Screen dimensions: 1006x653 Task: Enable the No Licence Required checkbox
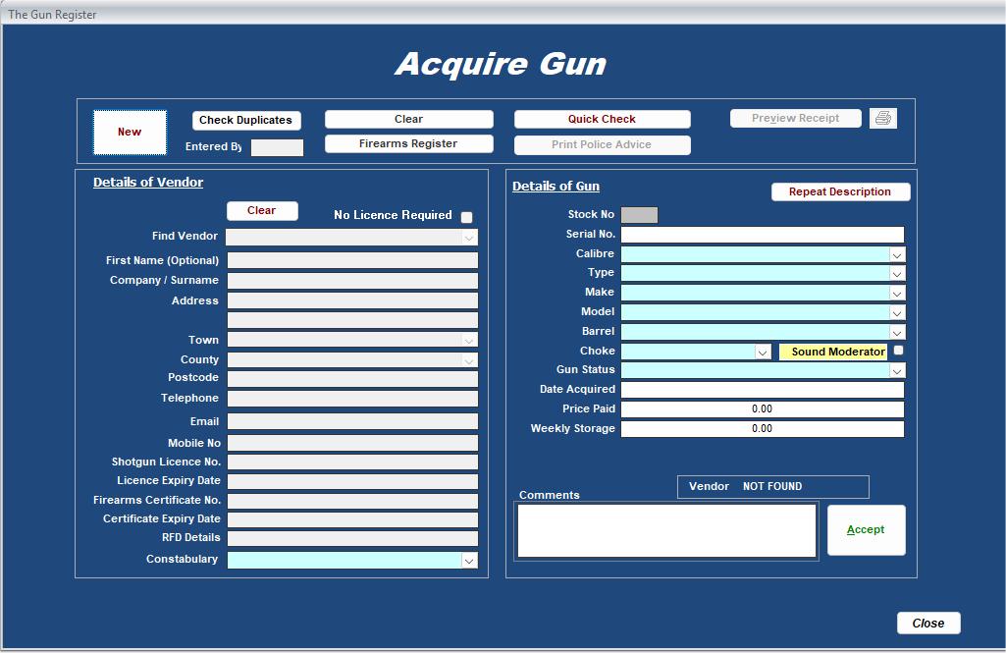pos(466,217)
